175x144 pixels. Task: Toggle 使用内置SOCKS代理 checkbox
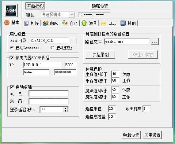[x=12, y=58]
